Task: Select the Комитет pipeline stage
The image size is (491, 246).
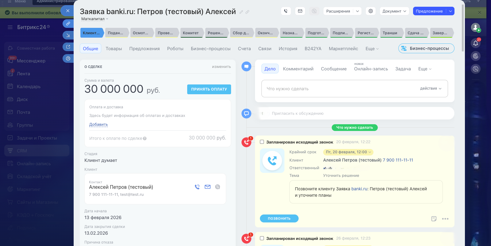Action: pos(191,33)
